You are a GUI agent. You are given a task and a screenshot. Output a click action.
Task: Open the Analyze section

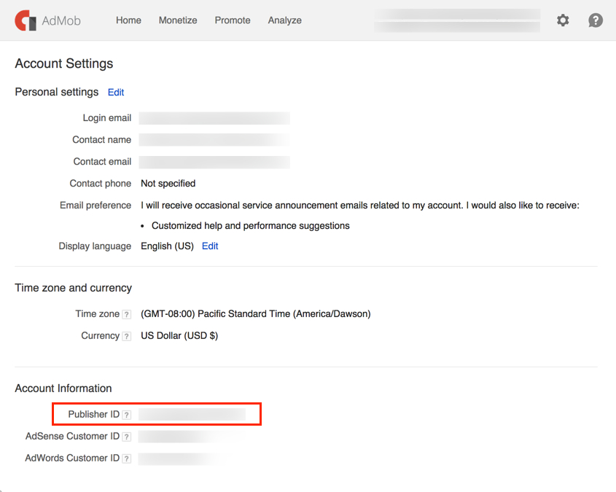[x=284, y=20]
